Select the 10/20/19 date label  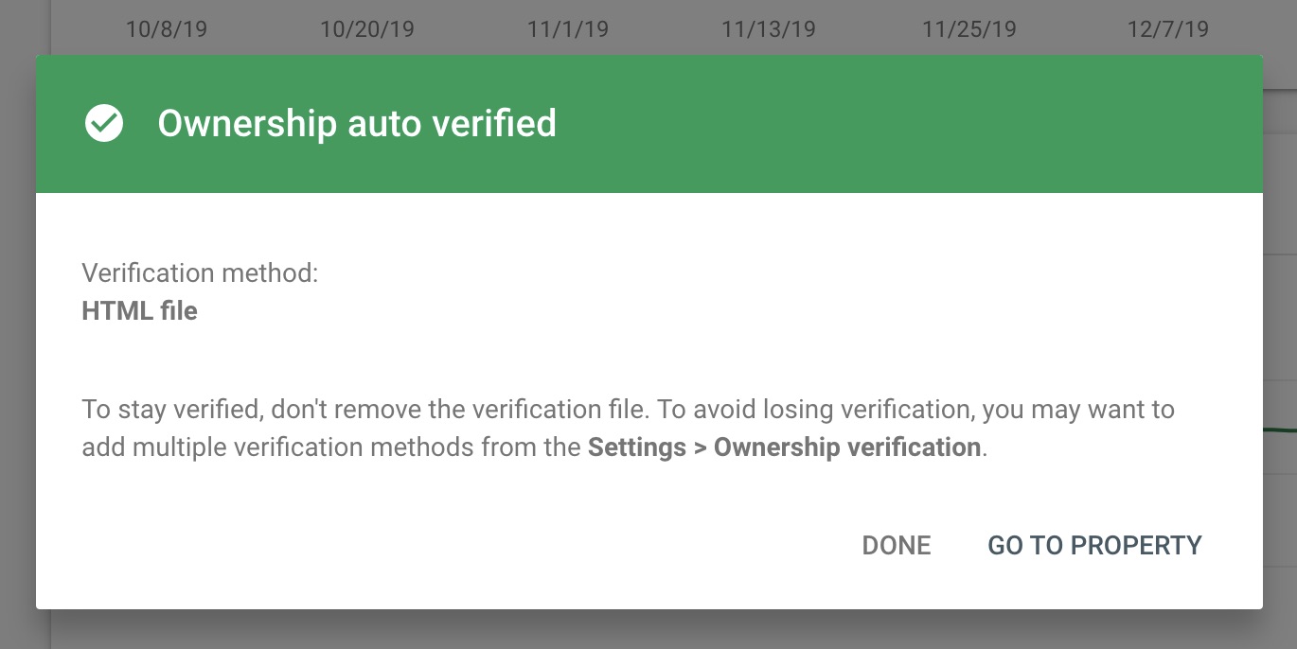point(367,29)
